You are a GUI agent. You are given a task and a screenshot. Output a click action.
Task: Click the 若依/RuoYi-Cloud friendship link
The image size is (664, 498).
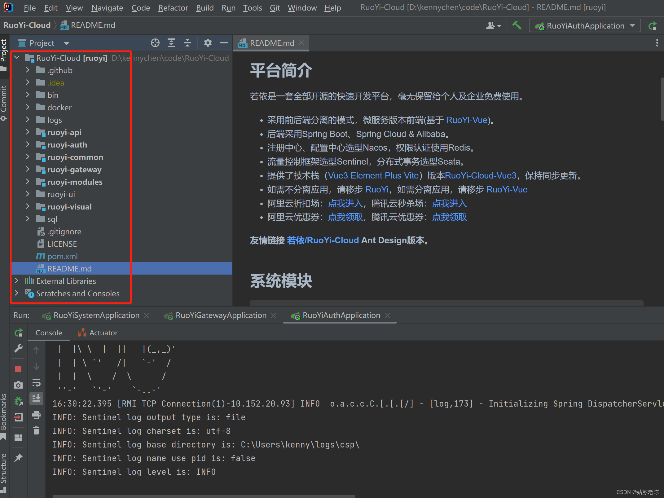click(x=323, y=240)
